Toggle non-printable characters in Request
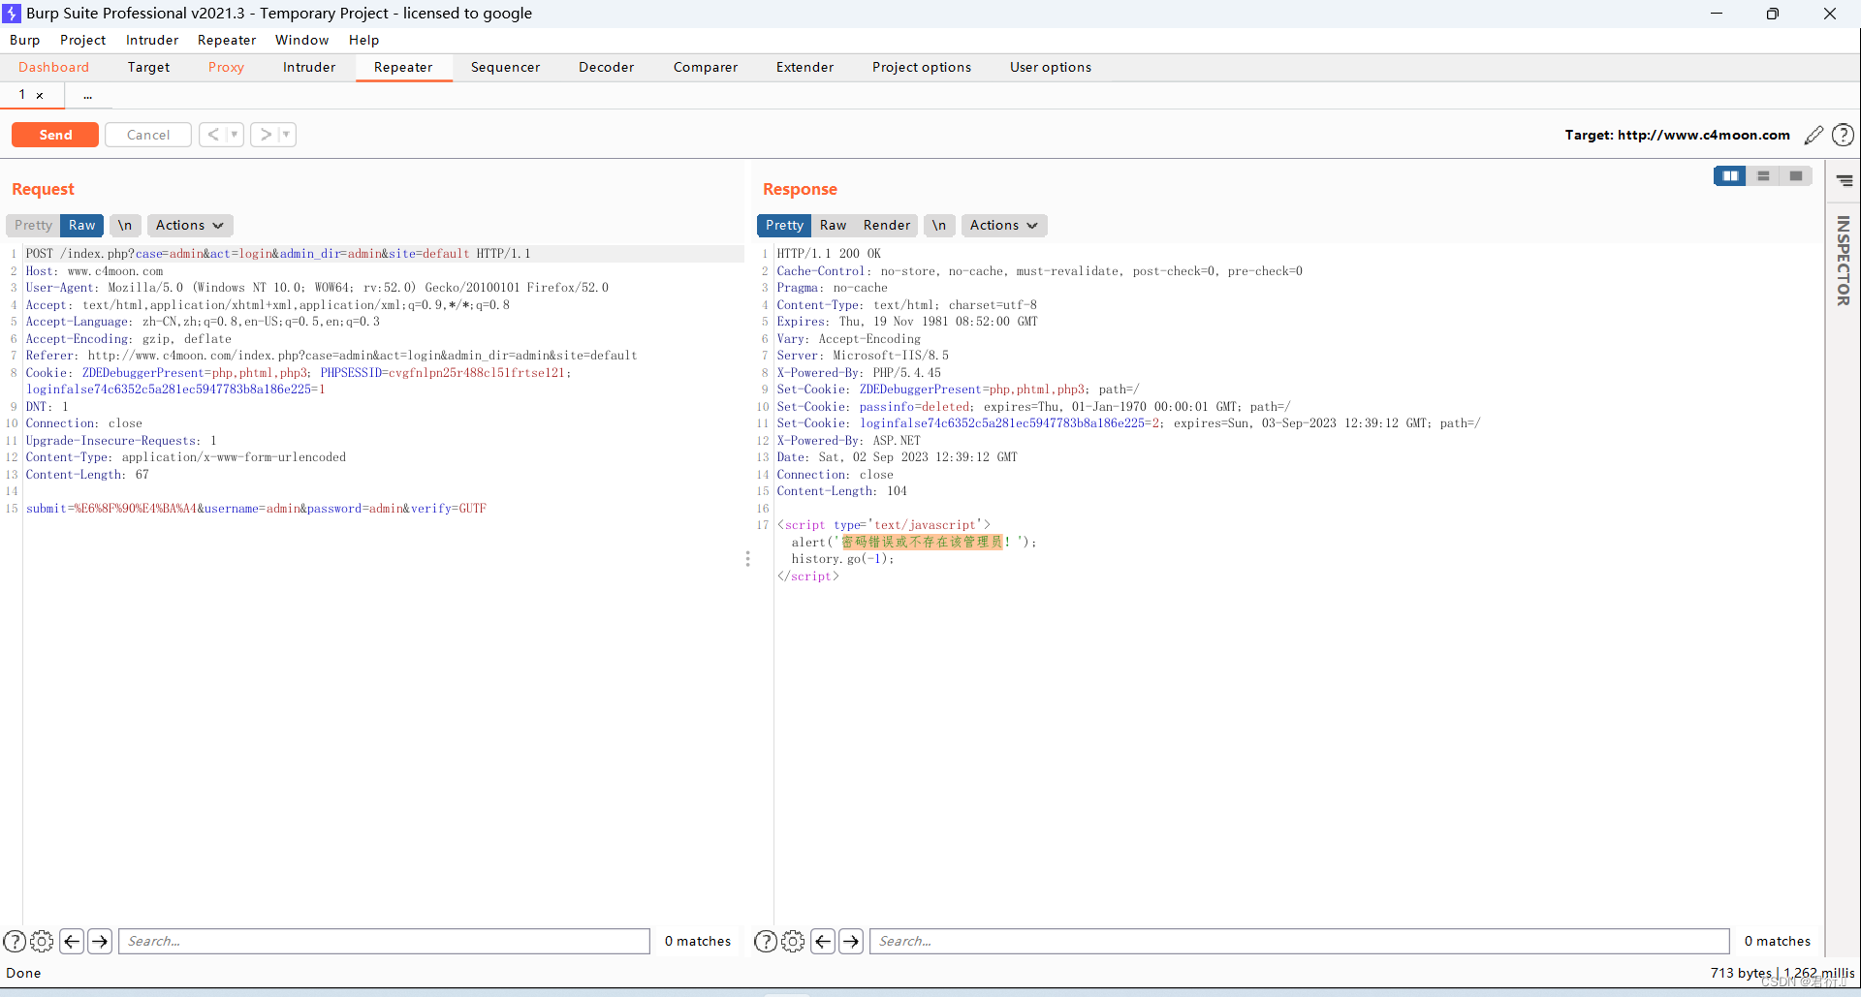The height and width of the screenshot is (997, 1861). point(125,226)
